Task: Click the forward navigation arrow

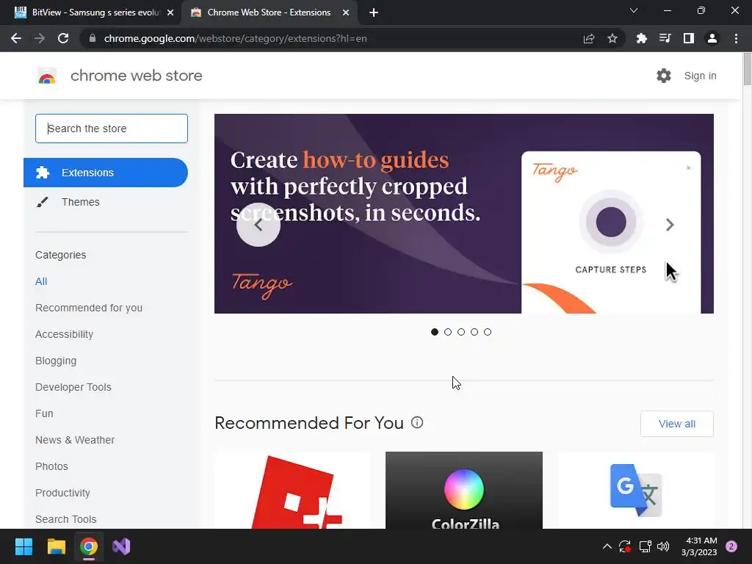Action: pyautogui.click(x=40, y=38)
